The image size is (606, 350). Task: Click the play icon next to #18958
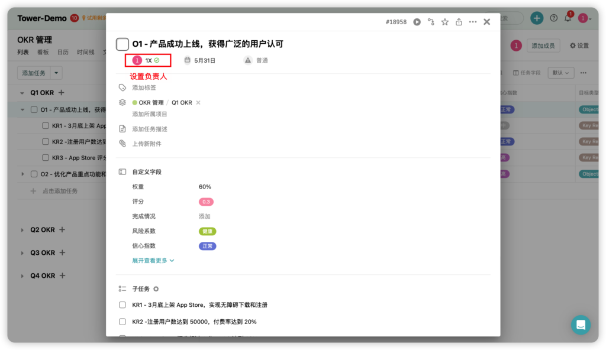pyautogui.click(x=417, y=21)
